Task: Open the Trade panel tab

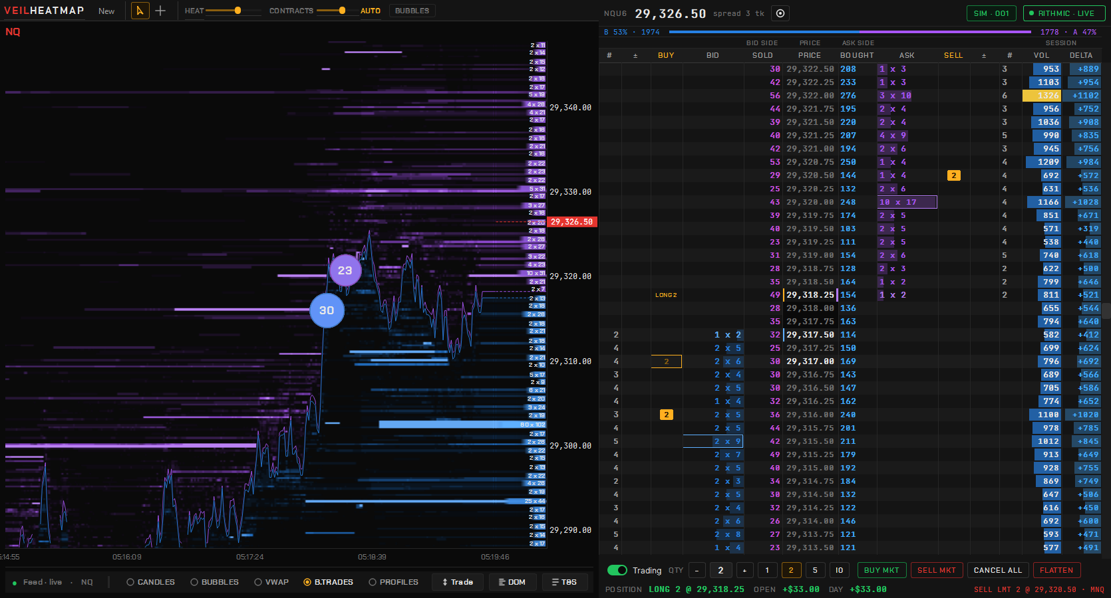Action: tap(458, 582)
